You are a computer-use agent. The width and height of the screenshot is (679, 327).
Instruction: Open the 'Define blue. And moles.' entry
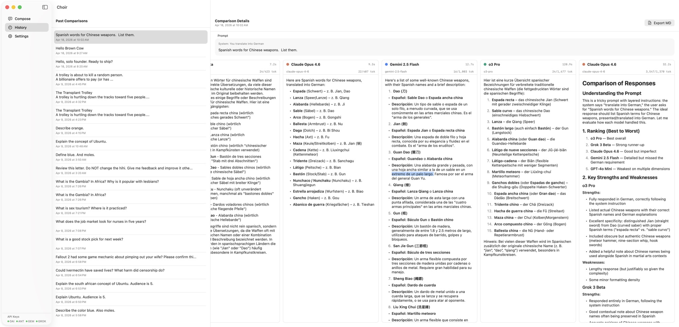pos(131,157)
